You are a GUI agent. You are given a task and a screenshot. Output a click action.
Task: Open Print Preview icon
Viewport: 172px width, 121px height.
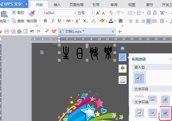click(25, 32)
